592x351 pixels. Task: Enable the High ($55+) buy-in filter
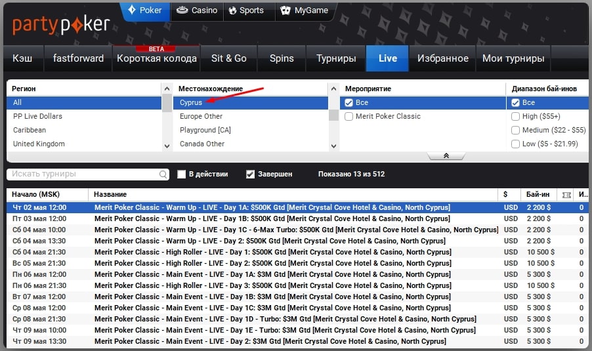tap(515, 117)
